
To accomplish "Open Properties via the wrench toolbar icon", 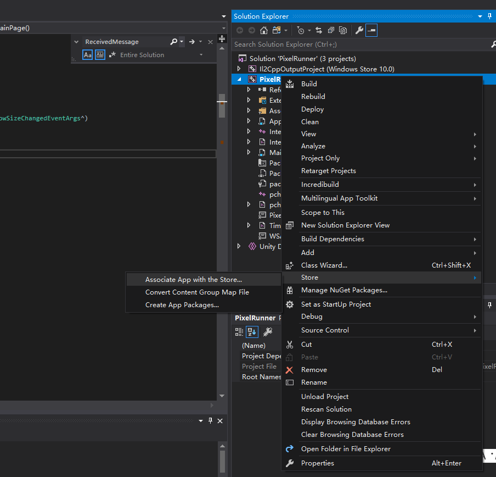I will 359,30.
